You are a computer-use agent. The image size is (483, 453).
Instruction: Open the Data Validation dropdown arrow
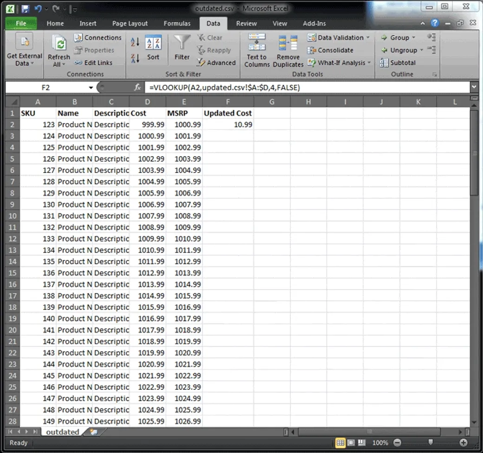[x=367, y=38]
